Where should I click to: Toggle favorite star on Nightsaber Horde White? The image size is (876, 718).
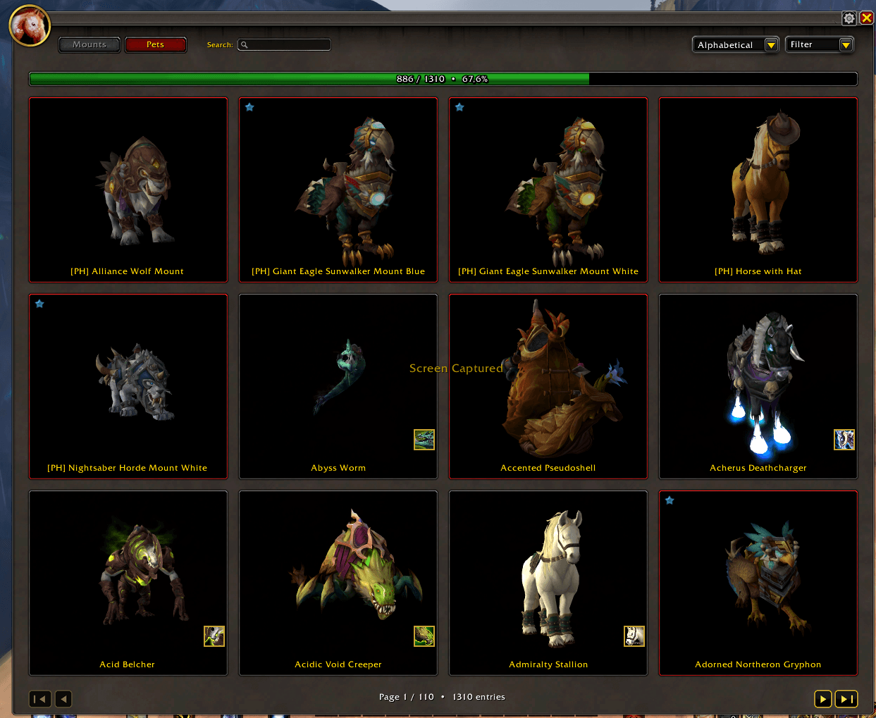click(39, 304)
